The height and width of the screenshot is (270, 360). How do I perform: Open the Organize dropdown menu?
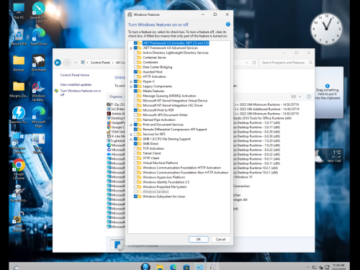(117, 96)
